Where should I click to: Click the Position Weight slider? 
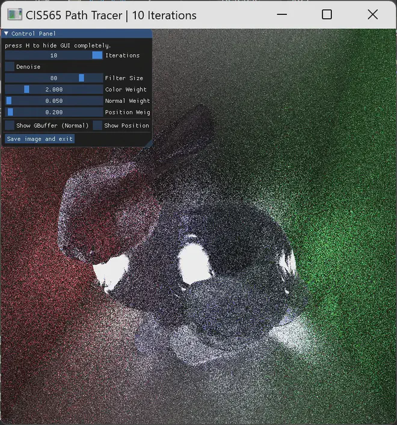pos(54,113)
